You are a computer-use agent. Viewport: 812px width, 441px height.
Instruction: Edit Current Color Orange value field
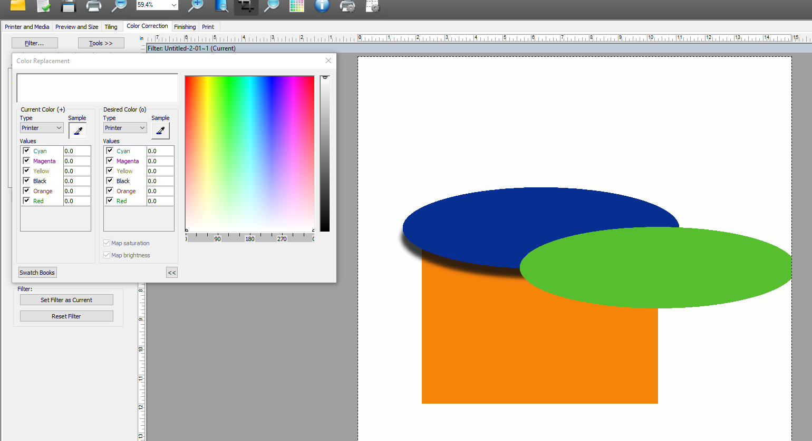point(77,191)
